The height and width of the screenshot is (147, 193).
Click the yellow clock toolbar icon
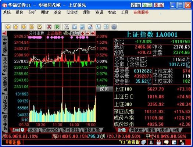[40, 27]
